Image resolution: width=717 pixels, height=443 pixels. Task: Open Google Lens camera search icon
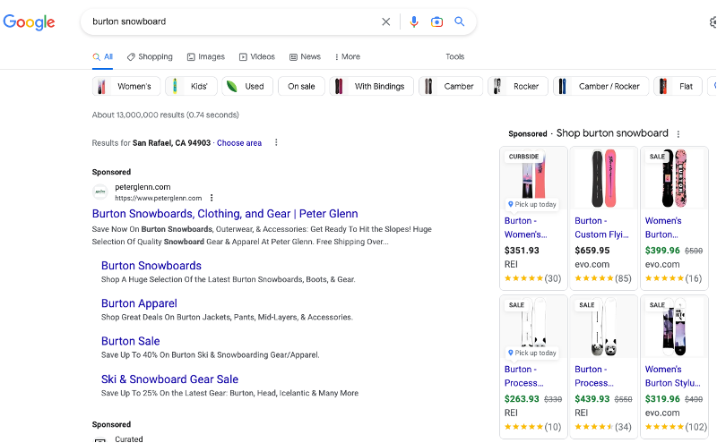coord(436,21)
